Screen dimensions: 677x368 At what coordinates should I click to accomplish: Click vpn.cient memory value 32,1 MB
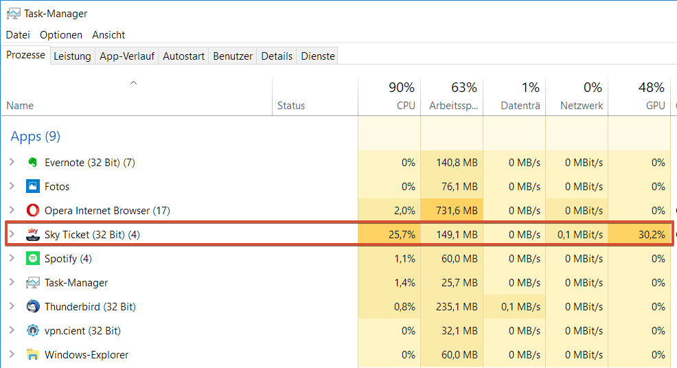pos(459,331)
